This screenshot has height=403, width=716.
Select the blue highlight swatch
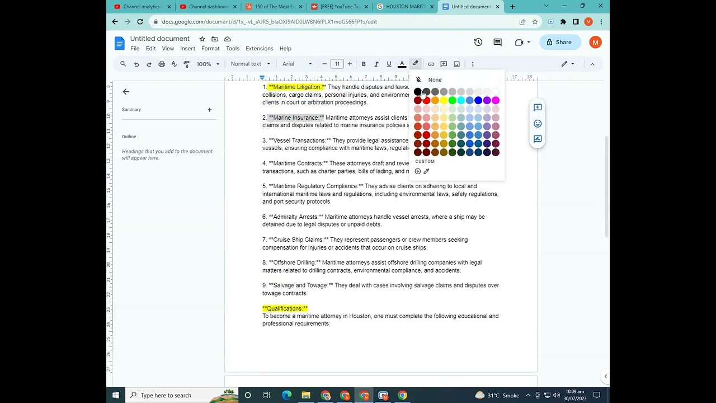point(478,101)
